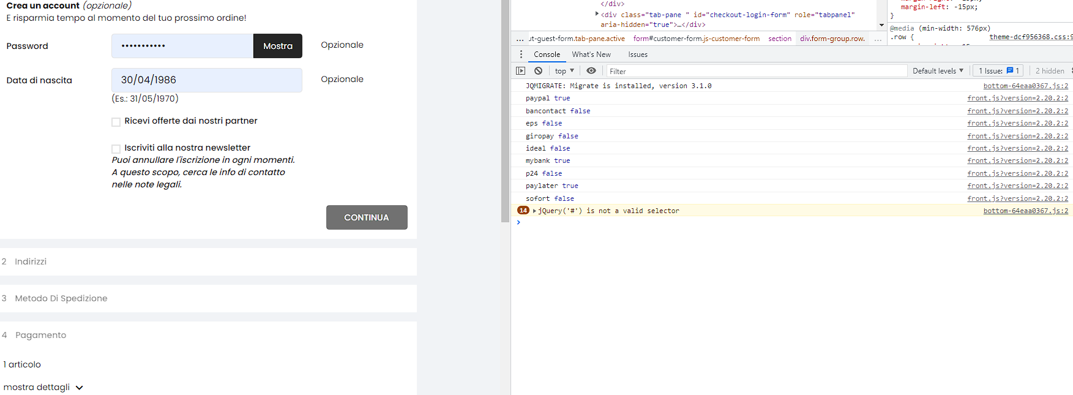The height and width of the screenshot is (395, 1073).
Task: Click the 'paylater true' console message
Action: coord(551,186)
